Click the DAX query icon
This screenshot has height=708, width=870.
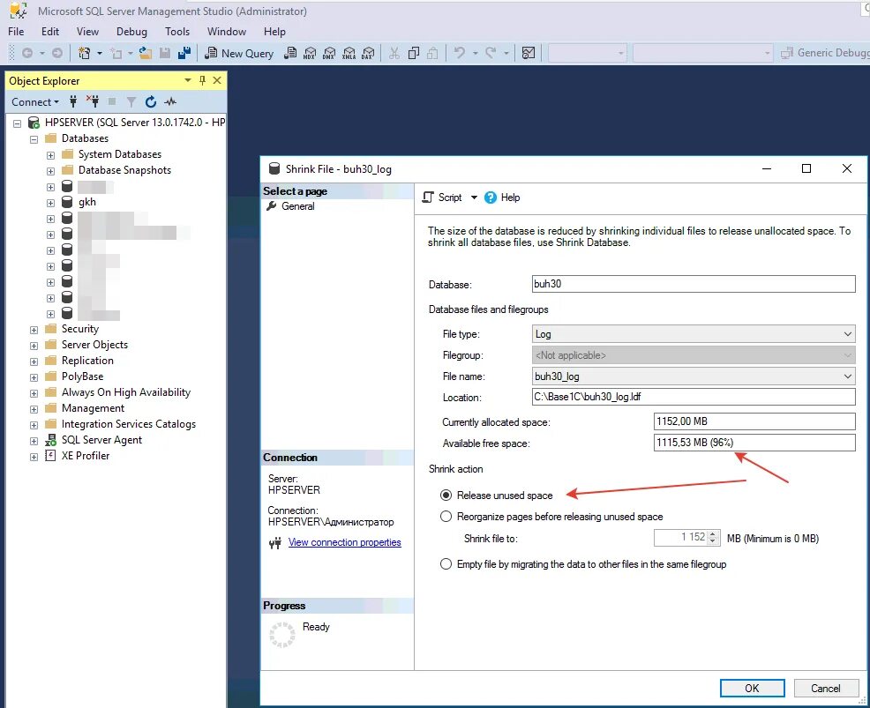click(367, 53)
